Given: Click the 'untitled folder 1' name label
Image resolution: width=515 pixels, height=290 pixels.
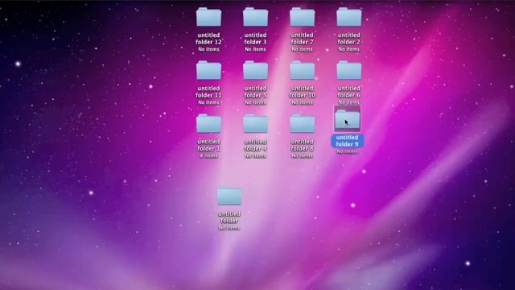Looking at the screenshot, I should click(208, 145).
